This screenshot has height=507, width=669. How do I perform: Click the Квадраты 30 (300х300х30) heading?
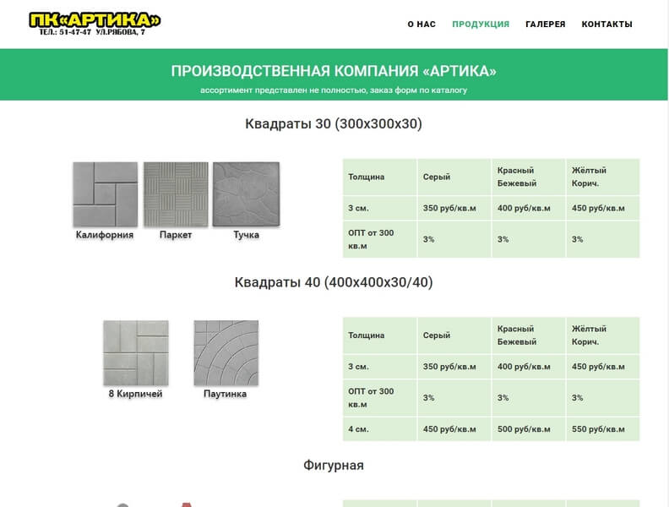(x=334, y=124)
